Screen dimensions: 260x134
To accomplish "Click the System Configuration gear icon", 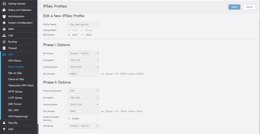I will pyautogui.click(x=4, y=23).
